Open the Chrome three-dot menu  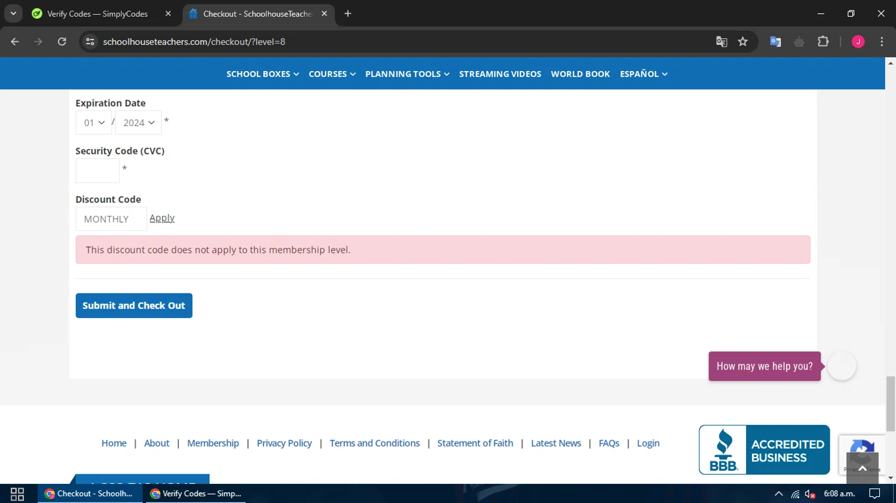point(882,42)
